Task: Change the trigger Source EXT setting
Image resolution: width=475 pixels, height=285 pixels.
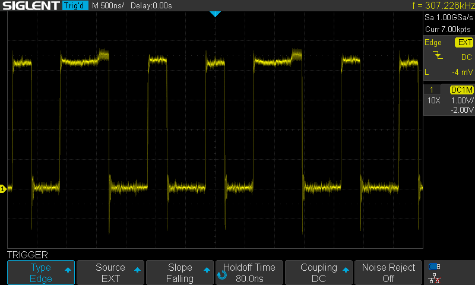Action: 110,273
